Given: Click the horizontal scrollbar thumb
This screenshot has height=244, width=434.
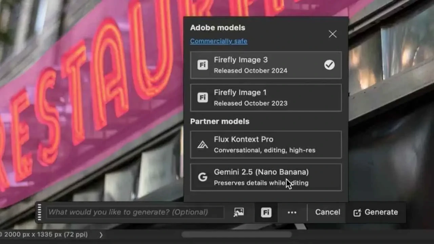Looking at the screenshot, I should click(236, 235).
